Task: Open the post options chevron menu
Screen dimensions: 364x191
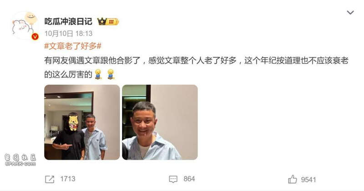Action: pos(350,12)
